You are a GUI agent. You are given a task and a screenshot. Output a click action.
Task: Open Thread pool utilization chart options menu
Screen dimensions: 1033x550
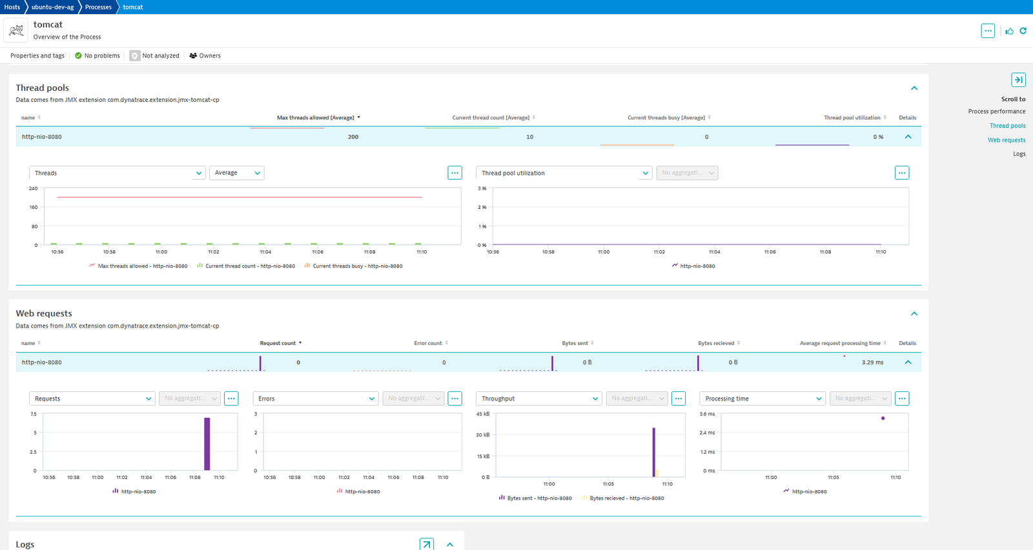pos(902,173)
